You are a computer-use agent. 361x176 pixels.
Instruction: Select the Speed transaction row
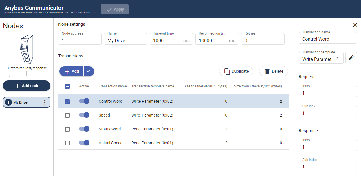point(174,115)
